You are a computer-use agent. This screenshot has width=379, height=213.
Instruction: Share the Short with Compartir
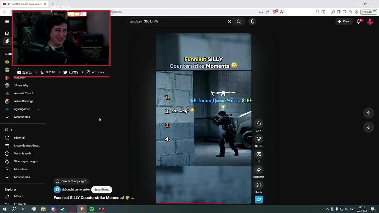point(259,170)
